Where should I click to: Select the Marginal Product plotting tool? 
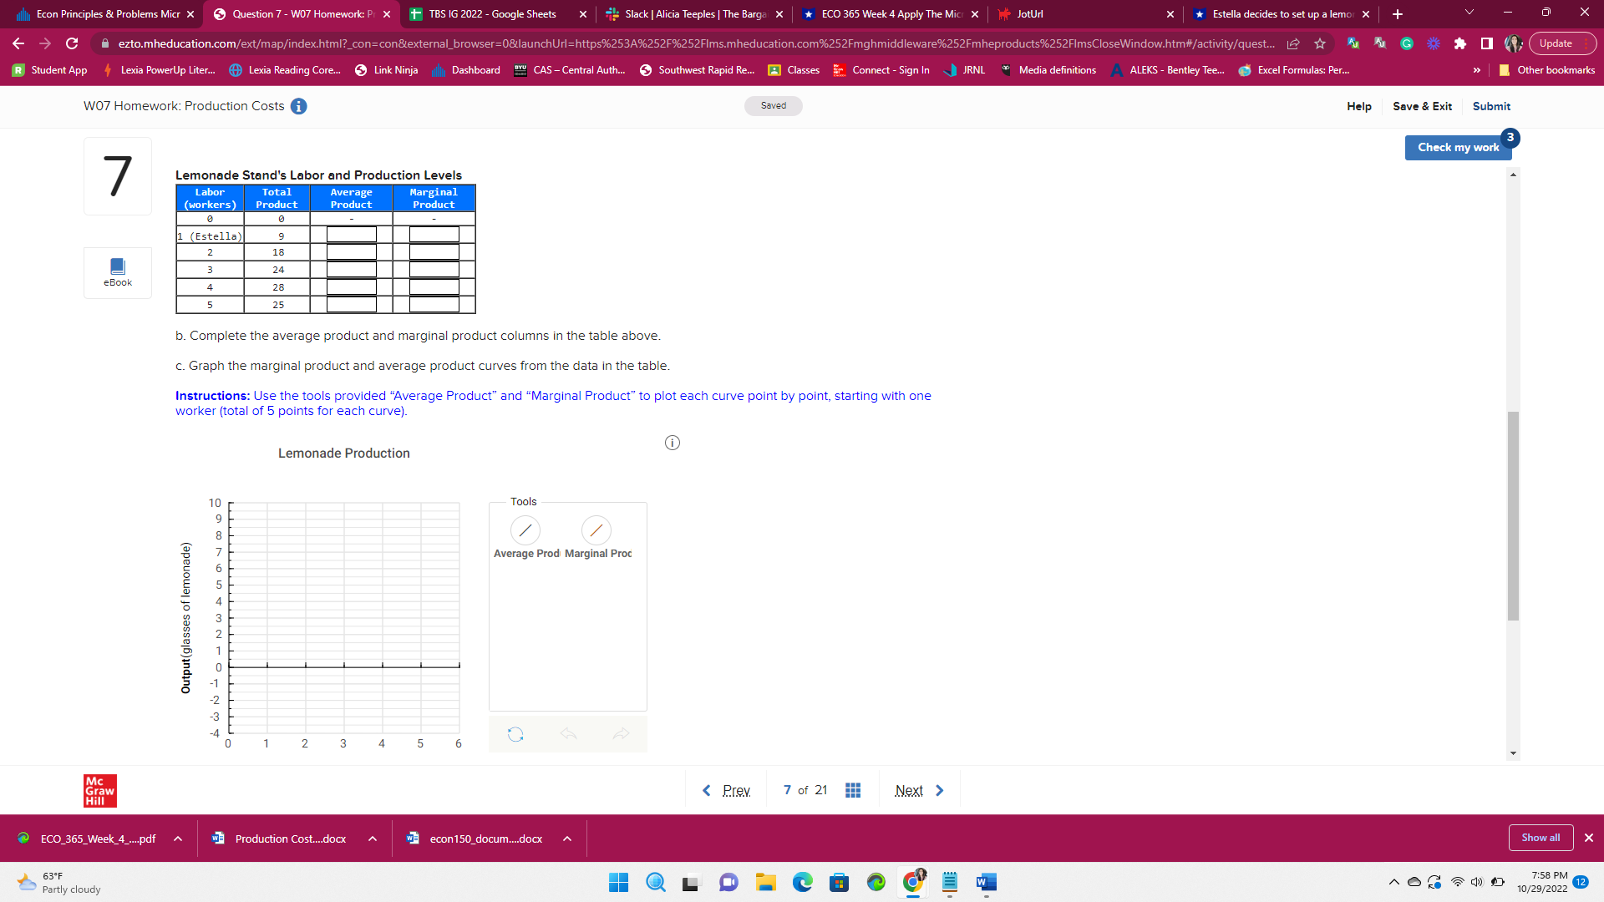pos(596,530)
